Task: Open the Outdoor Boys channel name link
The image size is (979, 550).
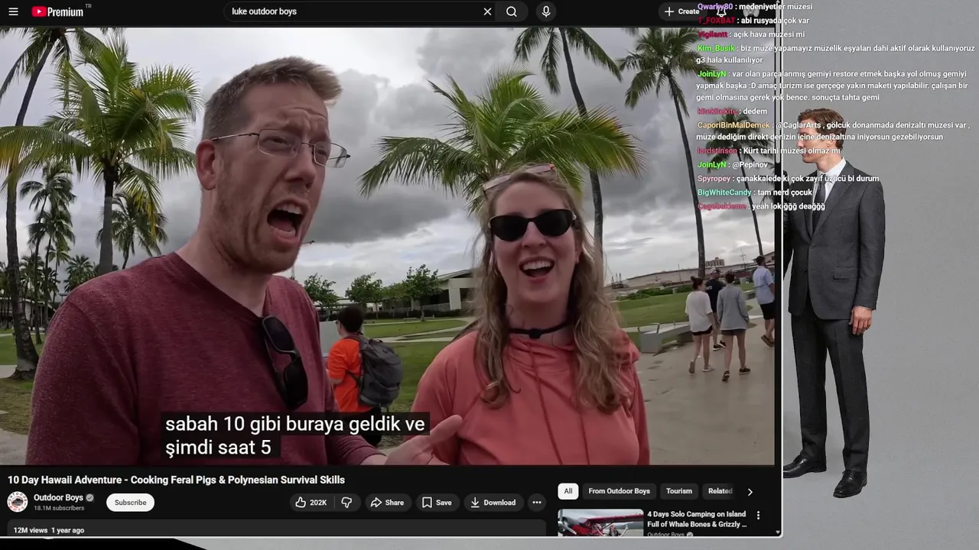Action: click(x=58, y=497)
